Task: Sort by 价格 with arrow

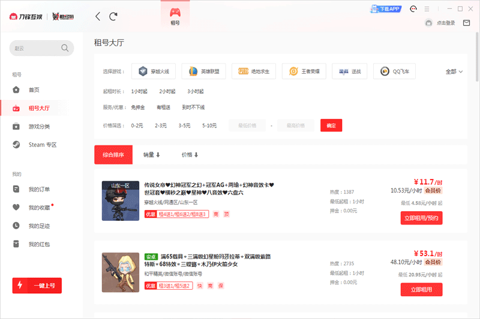Action: (x=190, y=155)
